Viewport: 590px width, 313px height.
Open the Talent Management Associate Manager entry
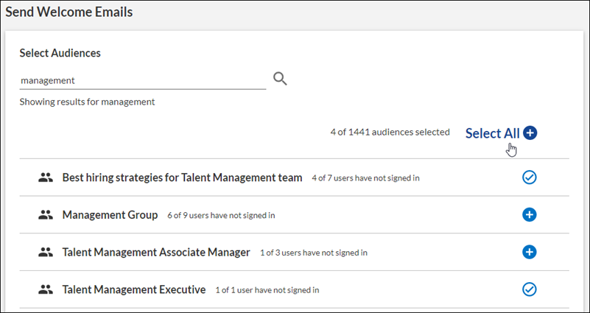click(x=156, y=253)
